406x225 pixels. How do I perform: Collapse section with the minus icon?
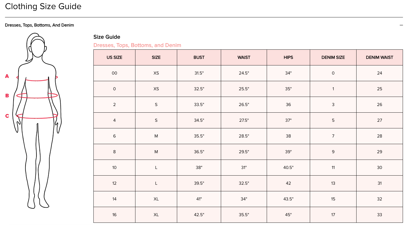401,25
